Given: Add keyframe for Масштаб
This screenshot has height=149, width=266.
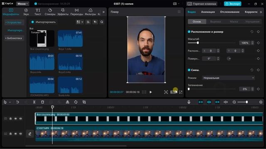Looking at the screenshot, I should coord(258,43).
